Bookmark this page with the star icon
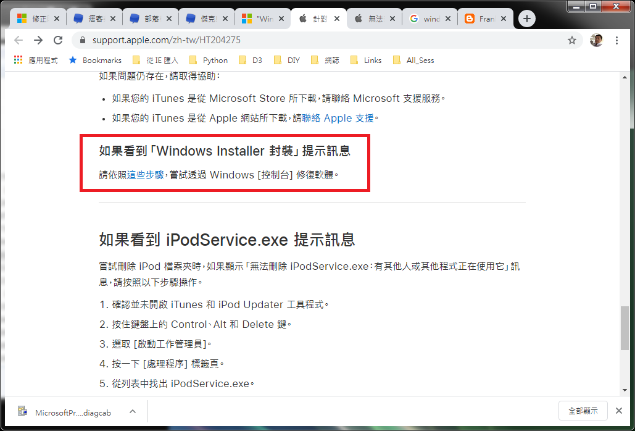 coord(572,40)
